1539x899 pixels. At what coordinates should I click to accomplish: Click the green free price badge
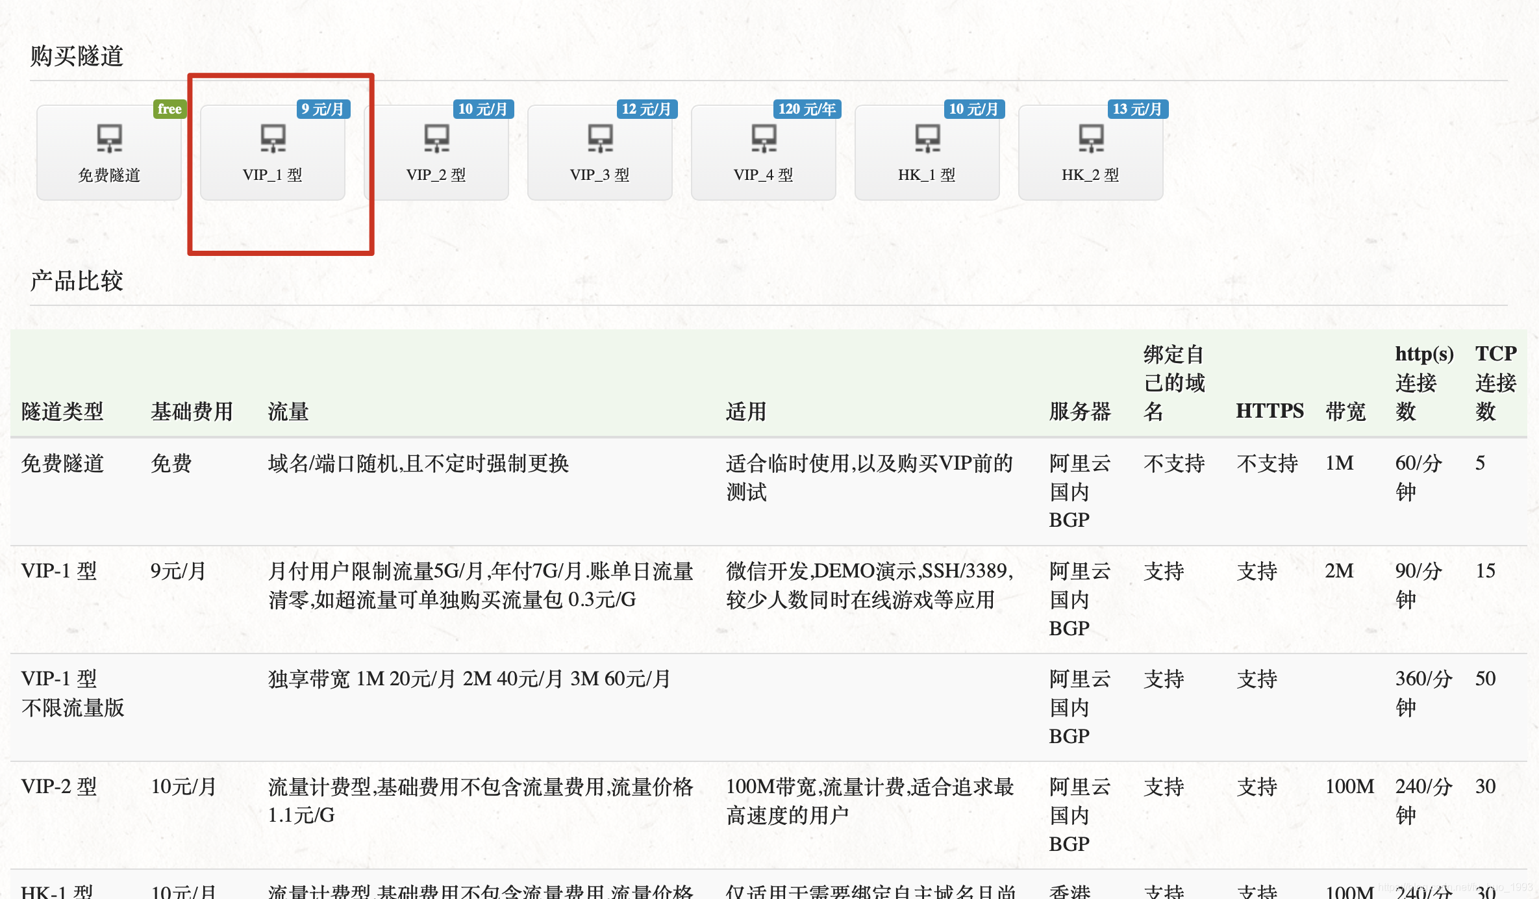coord(169,109)
